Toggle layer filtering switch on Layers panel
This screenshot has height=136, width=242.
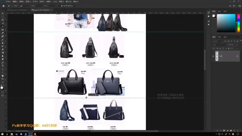click(x=241, y=41)
